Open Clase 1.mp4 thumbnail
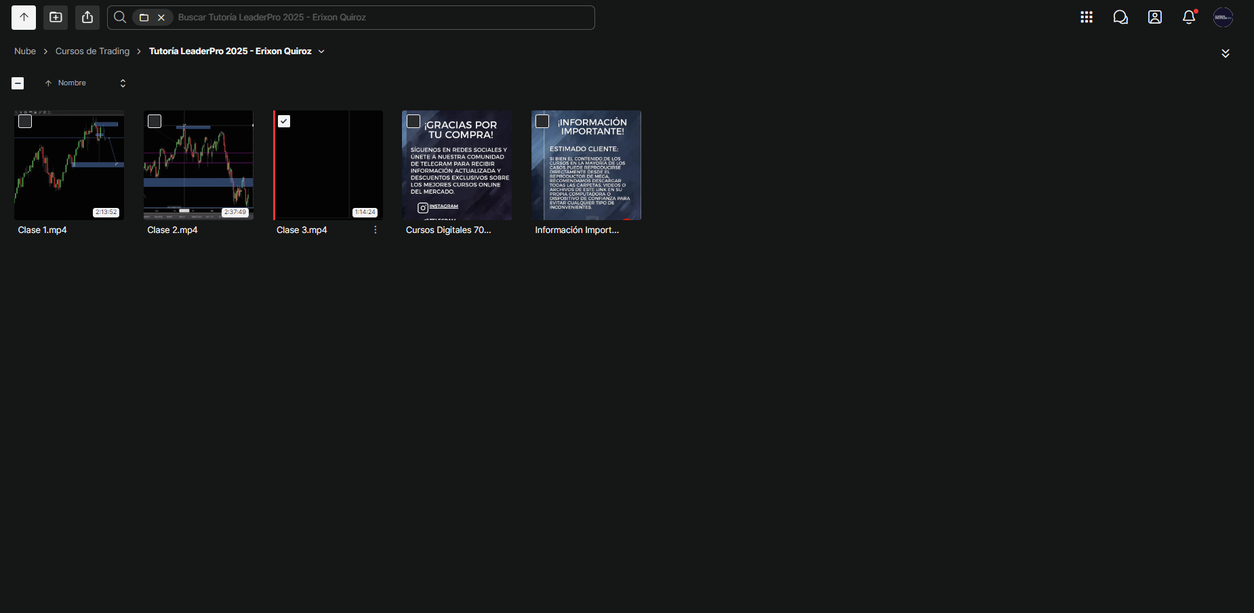This screenshot has width=1254, height=613. 69,165
